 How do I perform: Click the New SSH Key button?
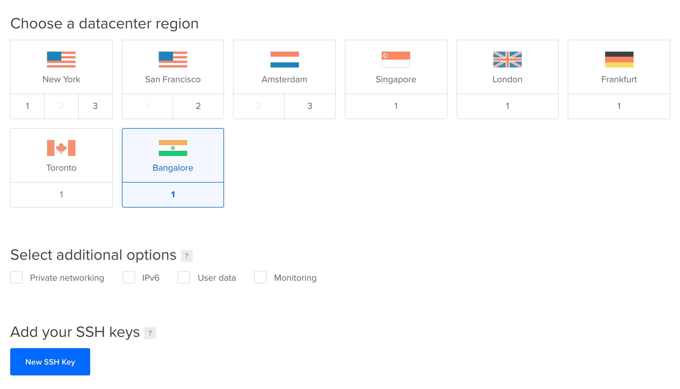click(x=50, y=361)
